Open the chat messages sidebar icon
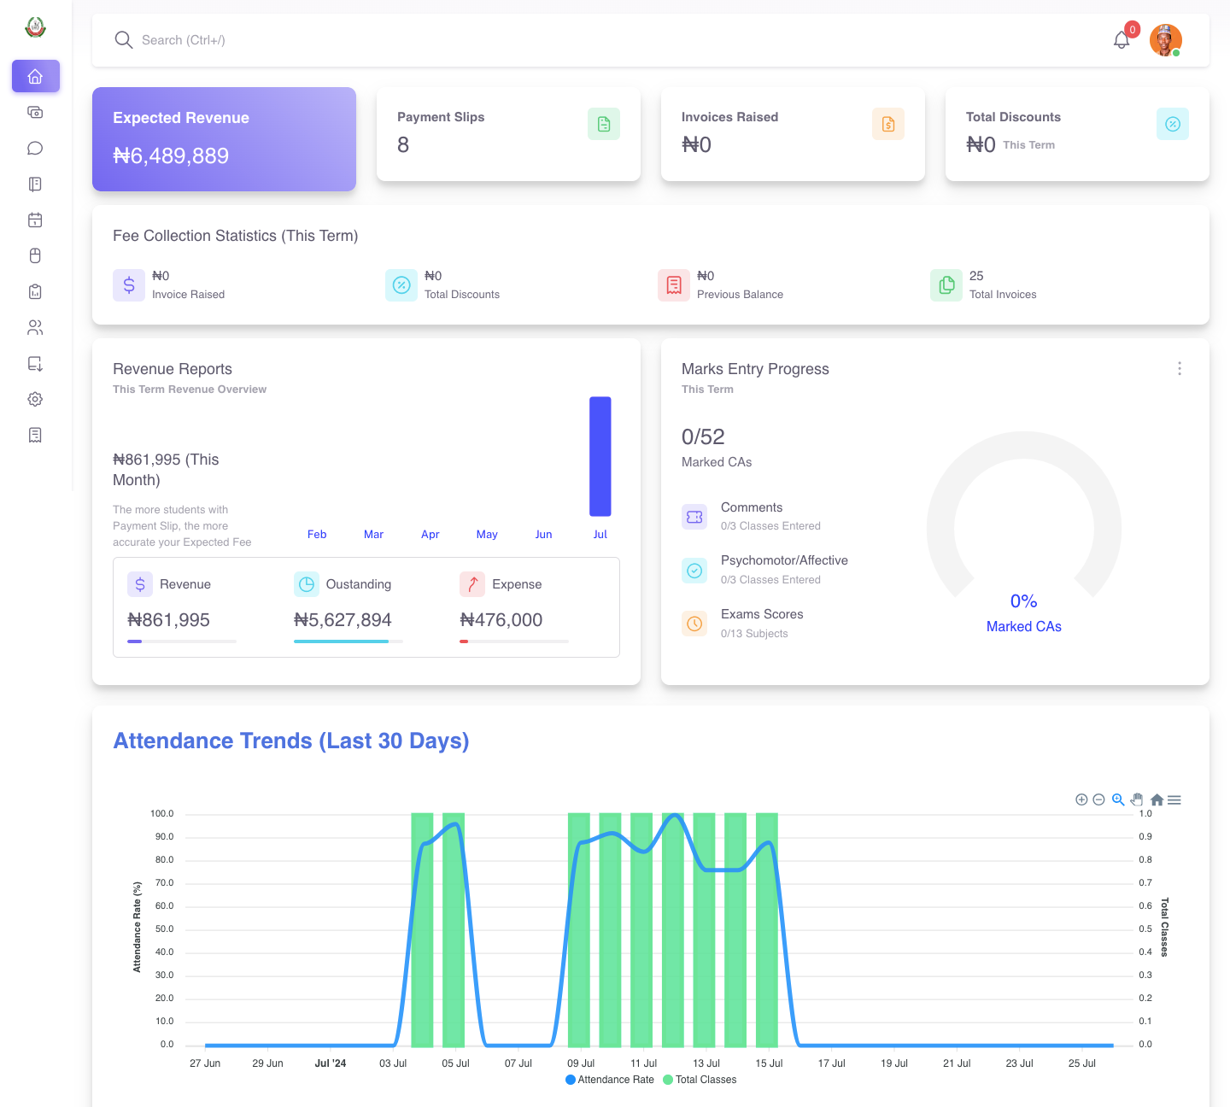1230x1107 pixels. (x=35, y=148)
